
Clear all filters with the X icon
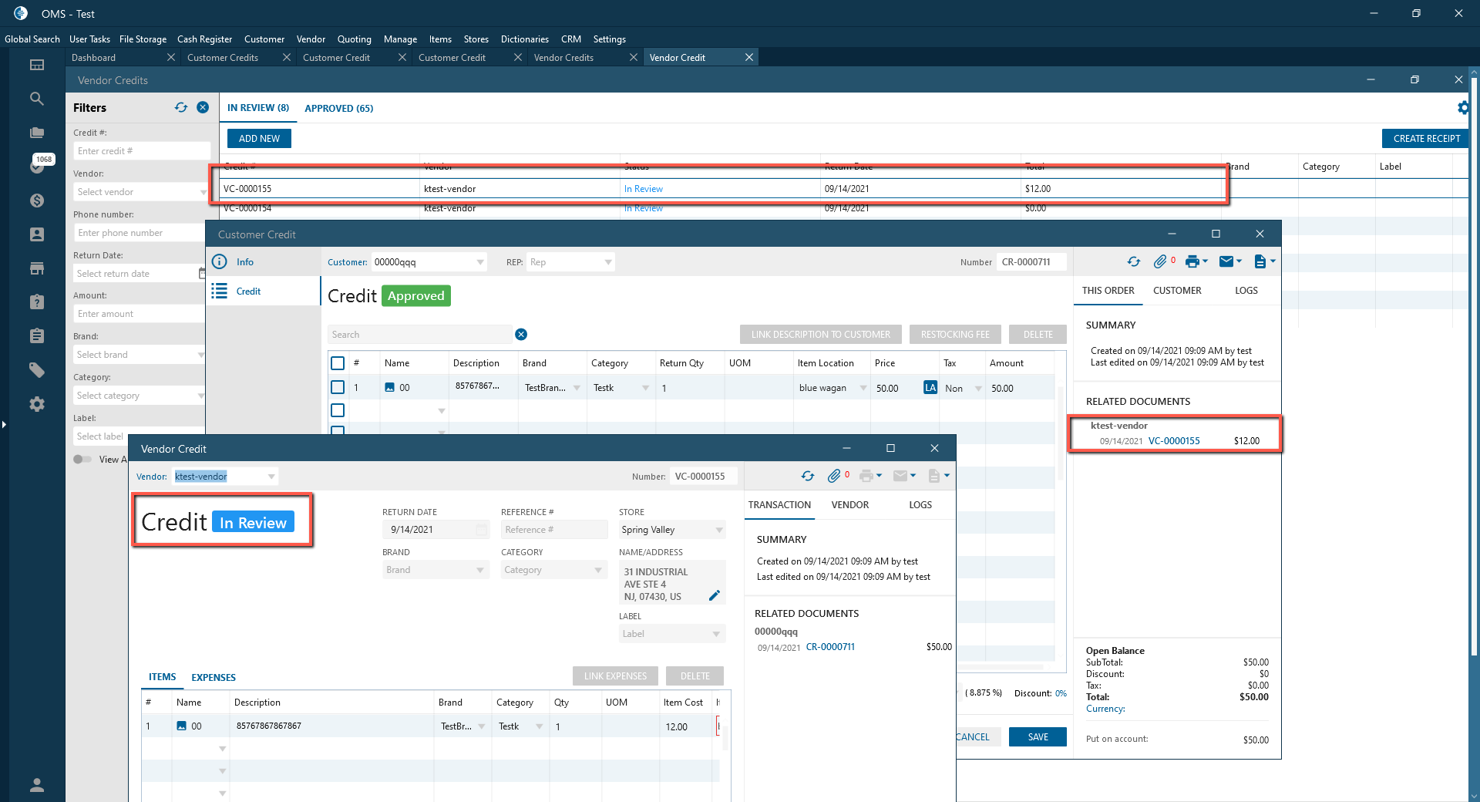pyautogui.click(x=203, y=107)
